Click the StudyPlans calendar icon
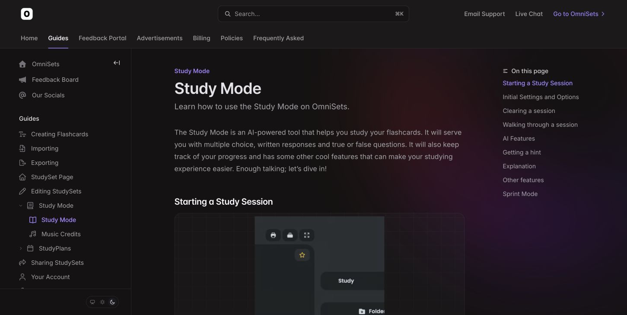Viewport: 627px width, 315px height. pyautogui.click(x=30, y=248)
